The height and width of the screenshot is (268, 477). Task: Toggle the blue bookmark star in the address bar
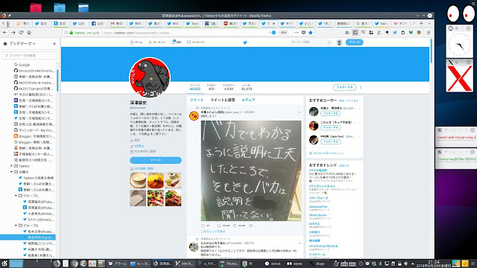click(310, 33)
